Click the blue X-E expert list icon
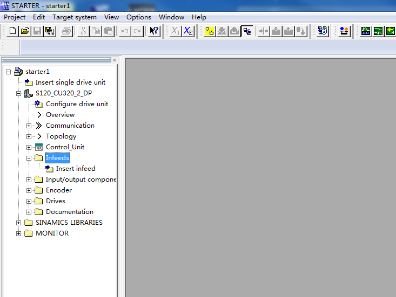The width and height of the screenshot is (396, 297). pyautogui.click(x=188, y=31)
